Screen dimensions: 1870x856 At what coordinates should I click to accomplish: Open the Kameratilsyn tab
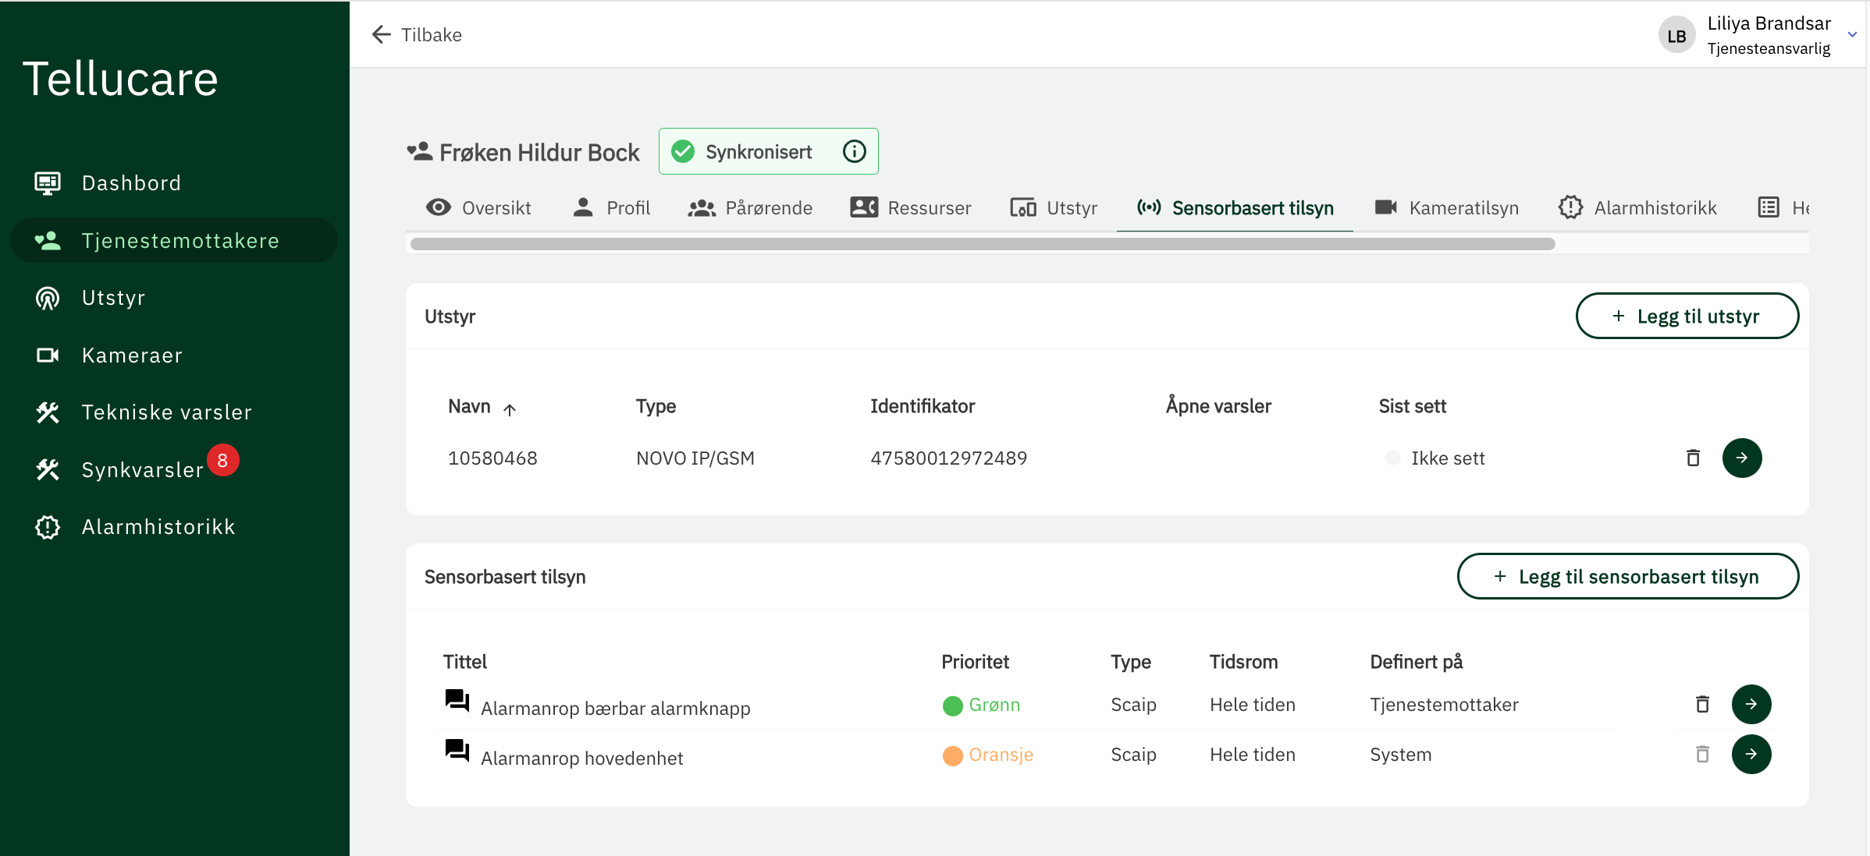pos(1446,207)
